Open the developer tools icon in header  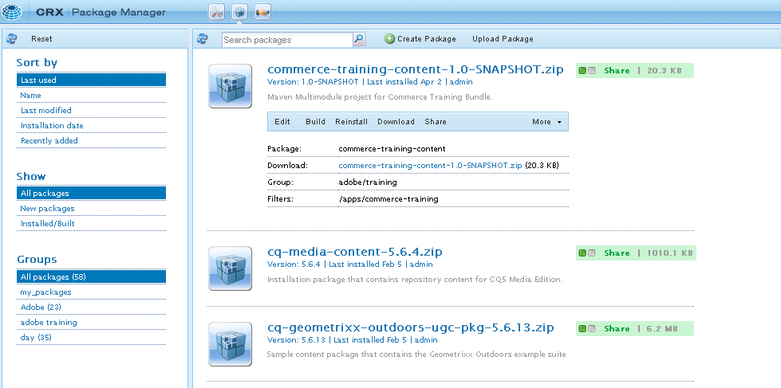pyautogui.click(x=217, y=13)
